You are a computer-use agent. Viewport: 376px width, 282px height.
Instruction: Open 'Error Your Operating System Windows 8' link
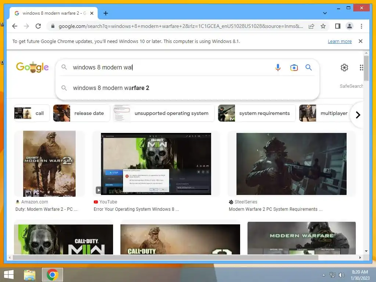tap(136, 209)
